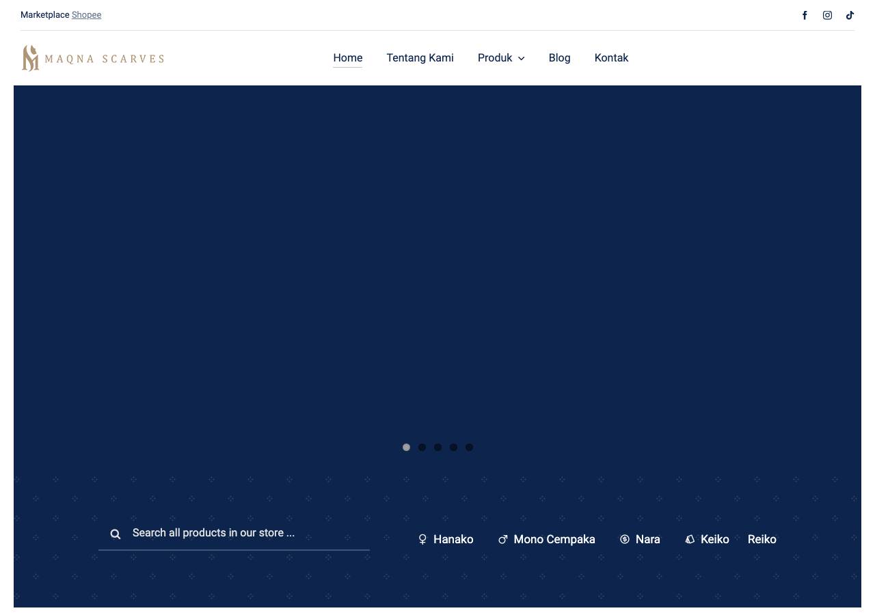Screen dimensions: 875x615
Task: Click the Mono Cempaka male symbol icon
Action: tap(503, 540)
